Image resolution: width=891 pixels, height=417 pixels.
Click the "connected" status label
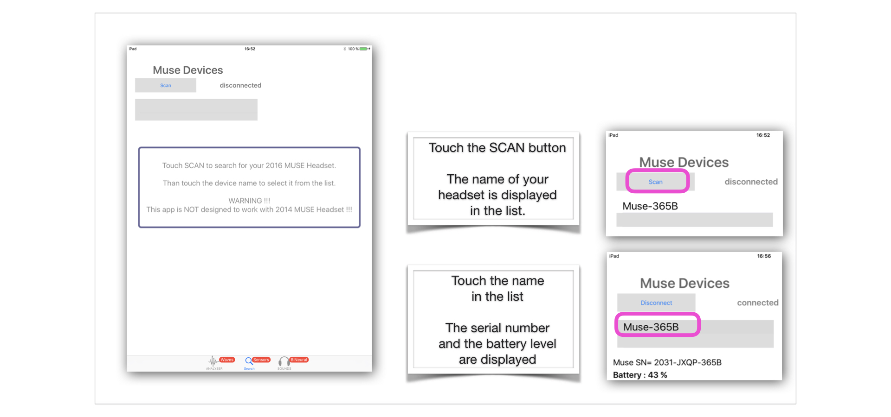(x=758, y=303)
